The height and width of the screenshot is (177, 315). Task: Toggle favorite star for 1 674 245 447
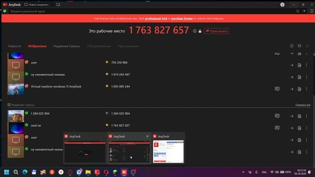point(107,74)
